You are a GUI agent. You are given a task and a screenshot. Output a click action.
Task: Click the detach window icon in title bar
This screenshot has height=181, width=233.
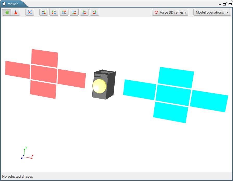224,4
